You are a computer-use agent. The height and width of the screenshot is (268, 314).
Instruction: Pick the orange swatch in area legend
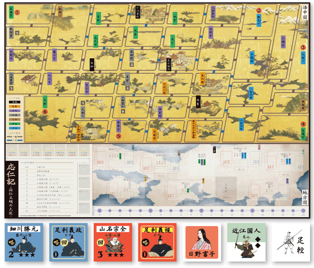[x=15, y=106]
